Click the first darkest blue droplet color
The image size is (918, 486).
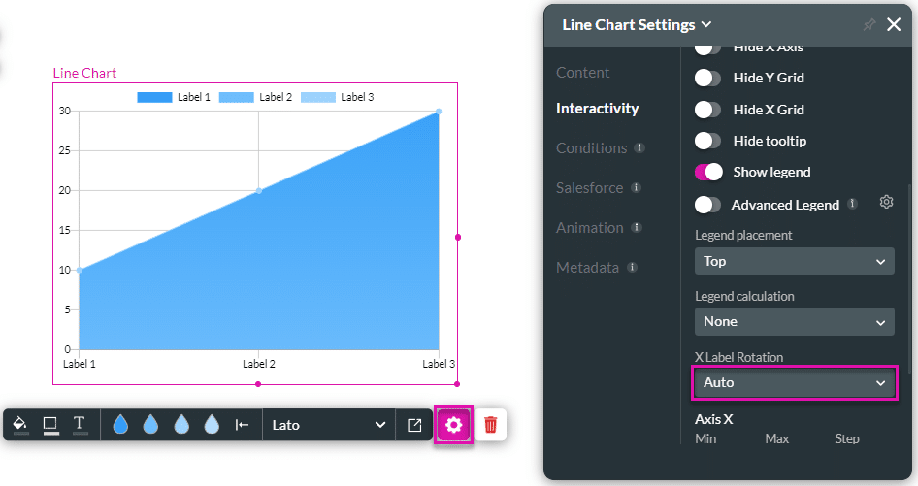(x=120, y=425)
